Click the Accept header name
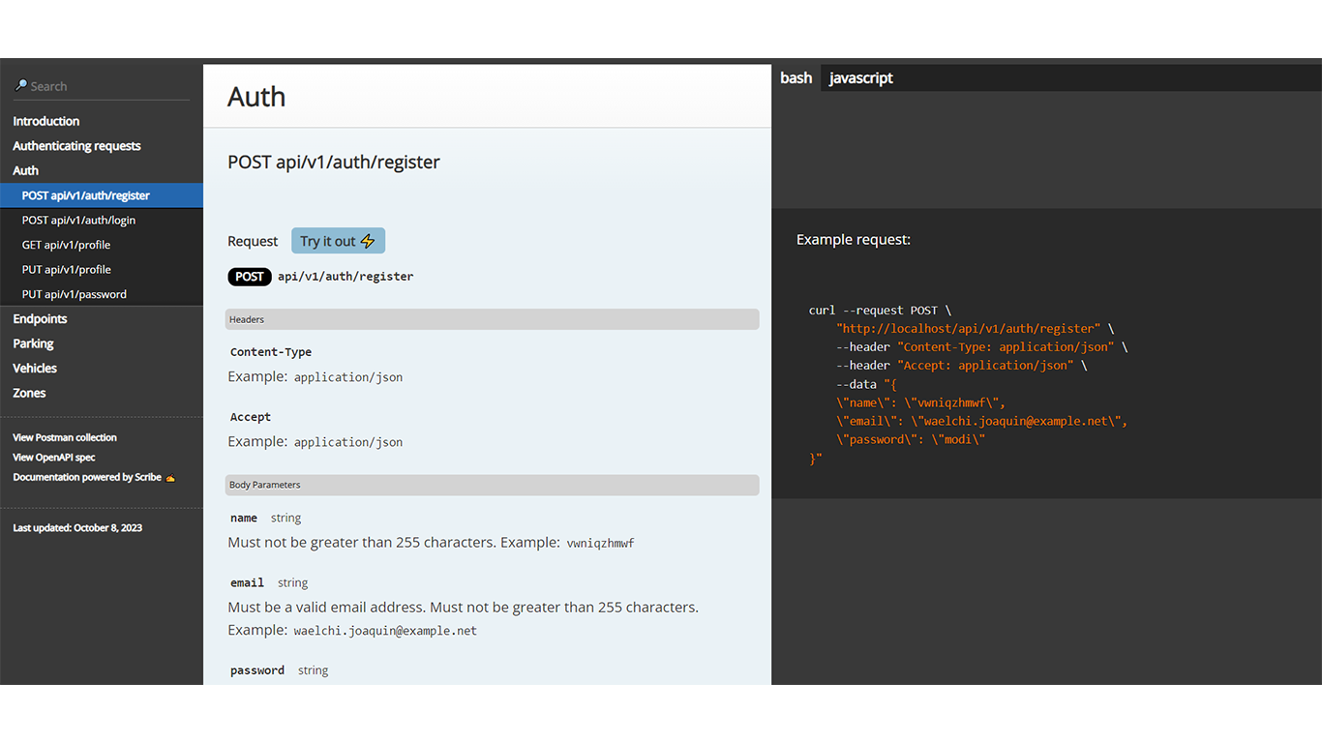Viewport: 1322px width, 743px height. [x=251, y=417]
